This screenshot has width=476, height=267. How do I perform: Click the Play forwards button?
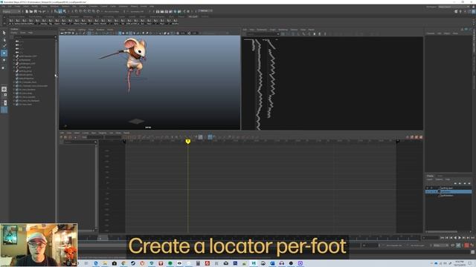point(460,238)
